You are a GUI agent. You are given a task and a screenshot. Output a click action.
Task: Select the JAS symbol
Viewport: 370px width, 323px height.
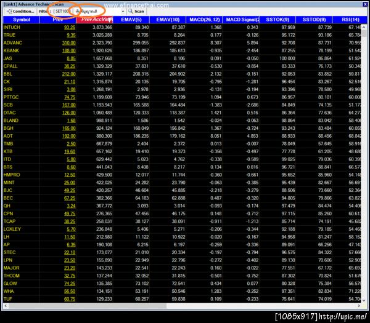click(x=8, y=58)
